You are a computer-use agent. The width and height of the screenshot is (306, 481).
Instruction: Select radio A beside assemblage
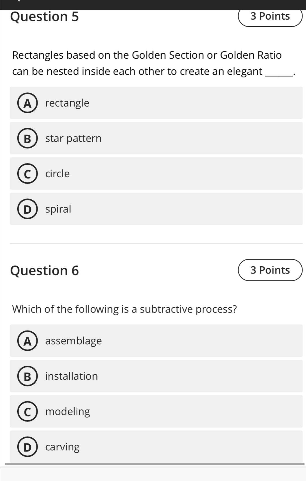click(x=27, y=341)
